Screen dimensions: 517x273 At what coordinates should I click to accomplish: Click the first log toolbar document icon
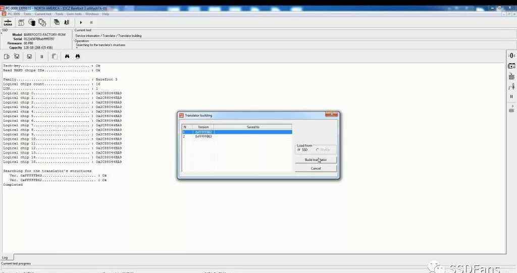[7, 57]
